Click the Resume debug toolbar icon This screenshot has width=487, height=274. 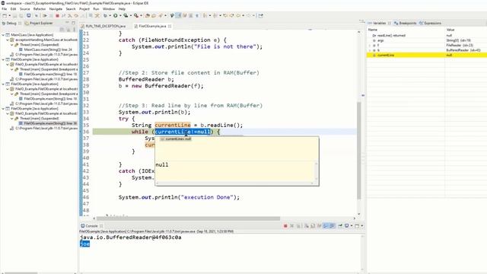[45, 15]
